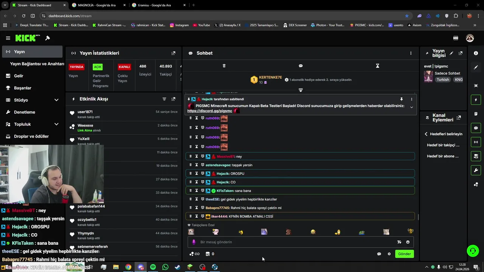Click the shield icon next to Babapro77745
This screenshot has height=272, width=484.
pyautogui.click(x=202, y=208)
